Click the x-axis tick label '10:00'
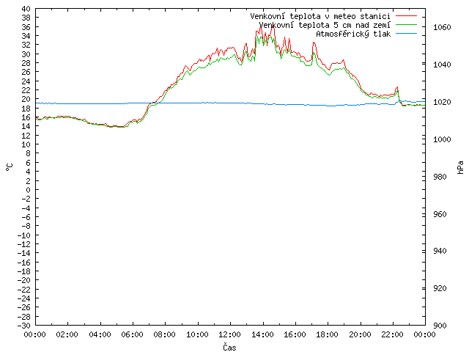The image size is (469, 352). [197, 334]
